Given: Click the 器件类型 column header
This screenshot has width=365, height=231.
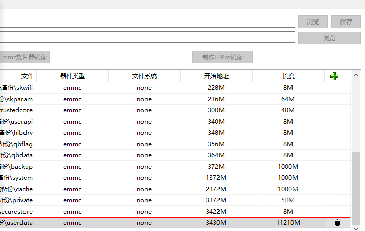Looking at the screenshot, I should (x=72, y=76).
